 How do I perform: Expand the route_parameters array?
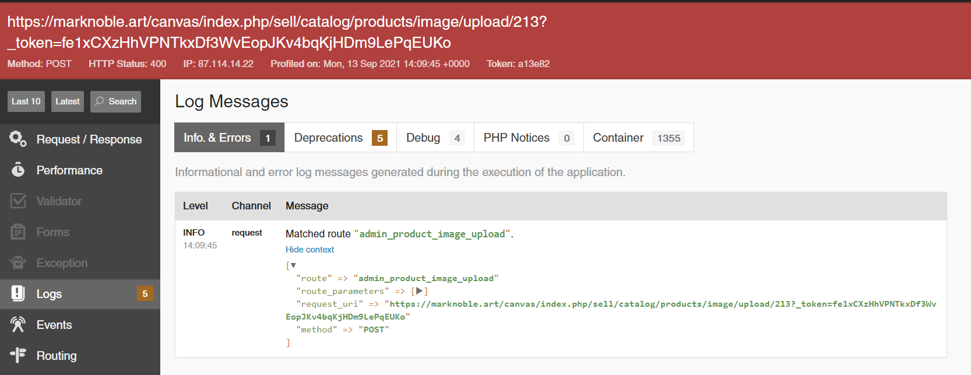point(419,291)
